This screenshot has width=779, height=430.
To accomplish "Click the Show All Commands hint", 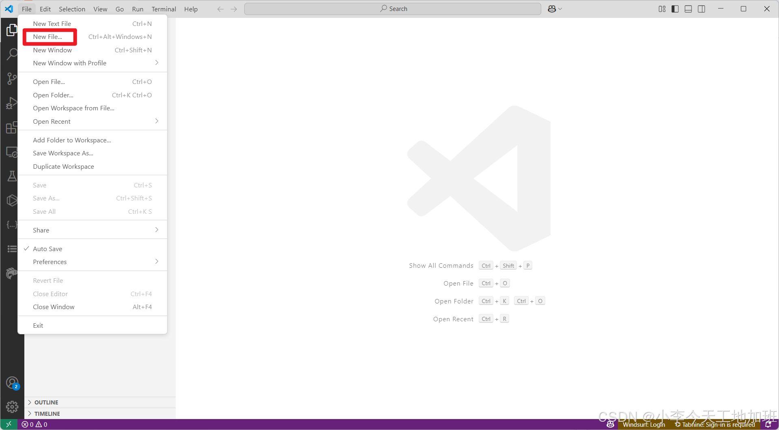I will pos(470,266).
